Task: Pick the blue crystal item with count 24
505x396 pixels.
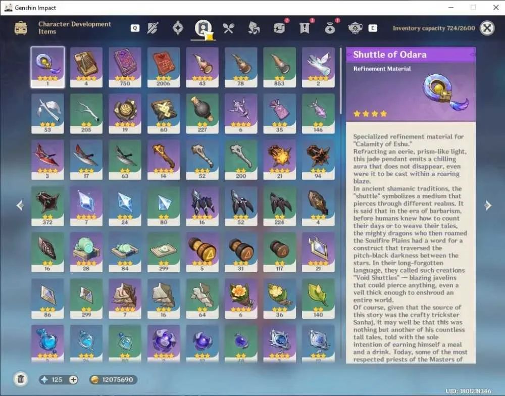Action: point(125,206)
